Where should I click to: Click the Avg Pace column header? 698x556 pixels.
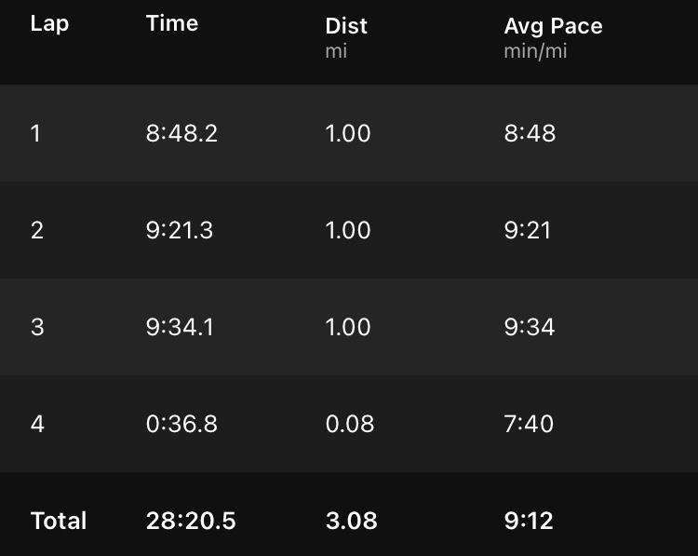(553, 27)
